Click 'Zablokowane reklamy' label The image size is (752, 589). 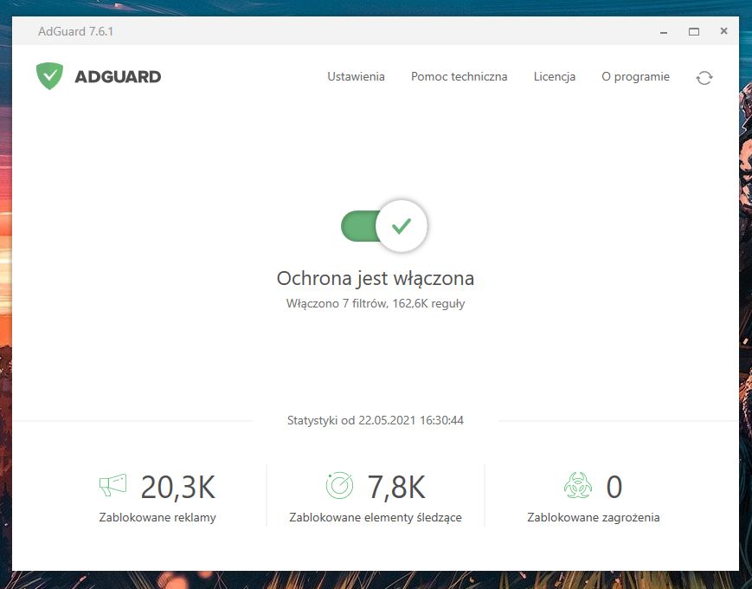157,517
